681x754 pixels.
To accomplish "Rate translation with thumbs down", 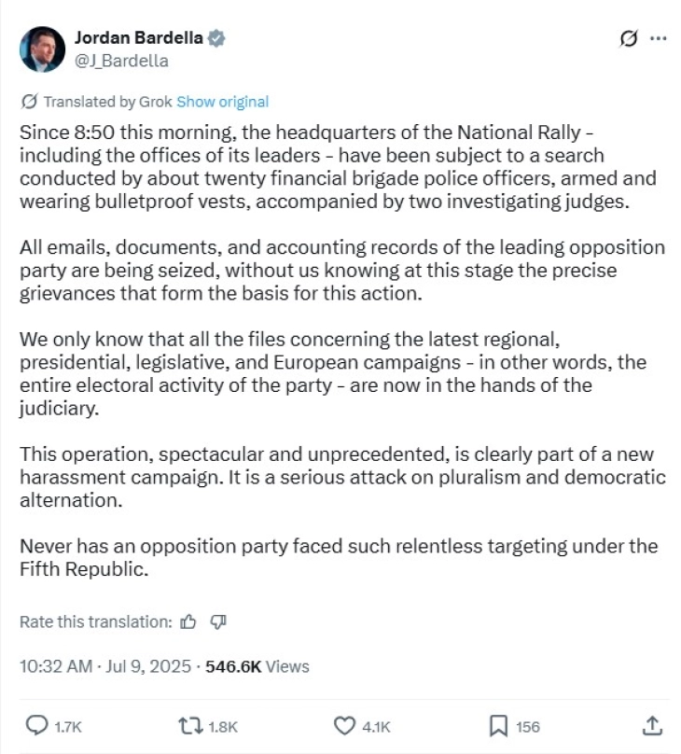I will [x=218, y=621].
